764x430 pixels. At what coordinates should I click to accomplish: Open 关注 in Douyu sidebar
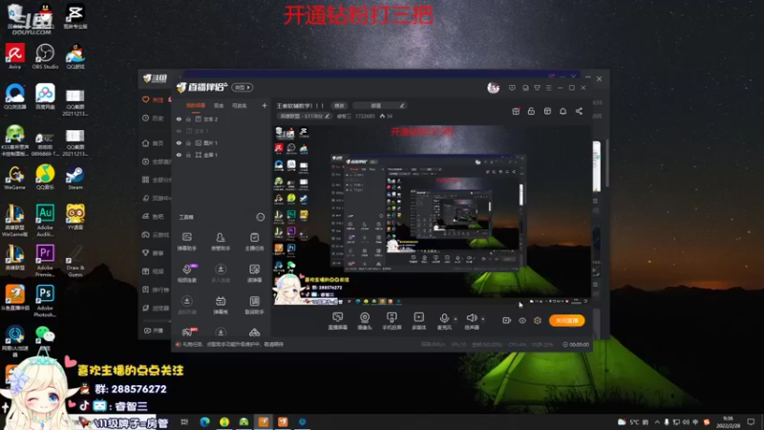pyautogui.click(x=153, y=99)
